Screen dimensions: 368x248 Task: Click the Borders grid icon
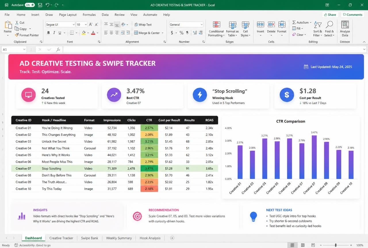[72, 33]
